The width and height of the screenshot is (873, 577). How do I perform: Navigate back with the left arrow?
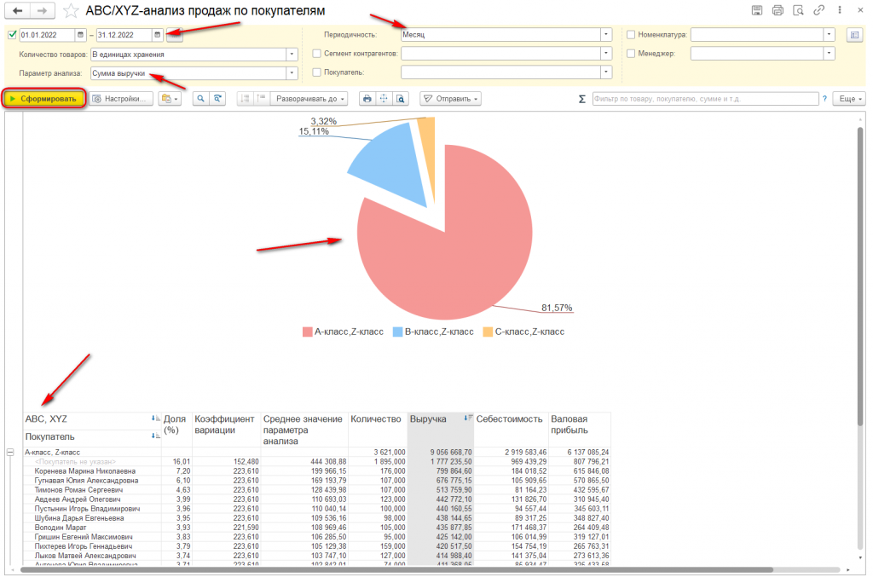18,10
